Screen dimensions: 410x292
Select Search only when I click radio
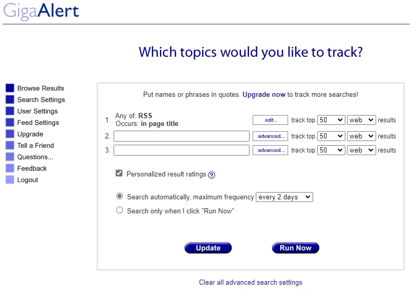click(120, 210)
